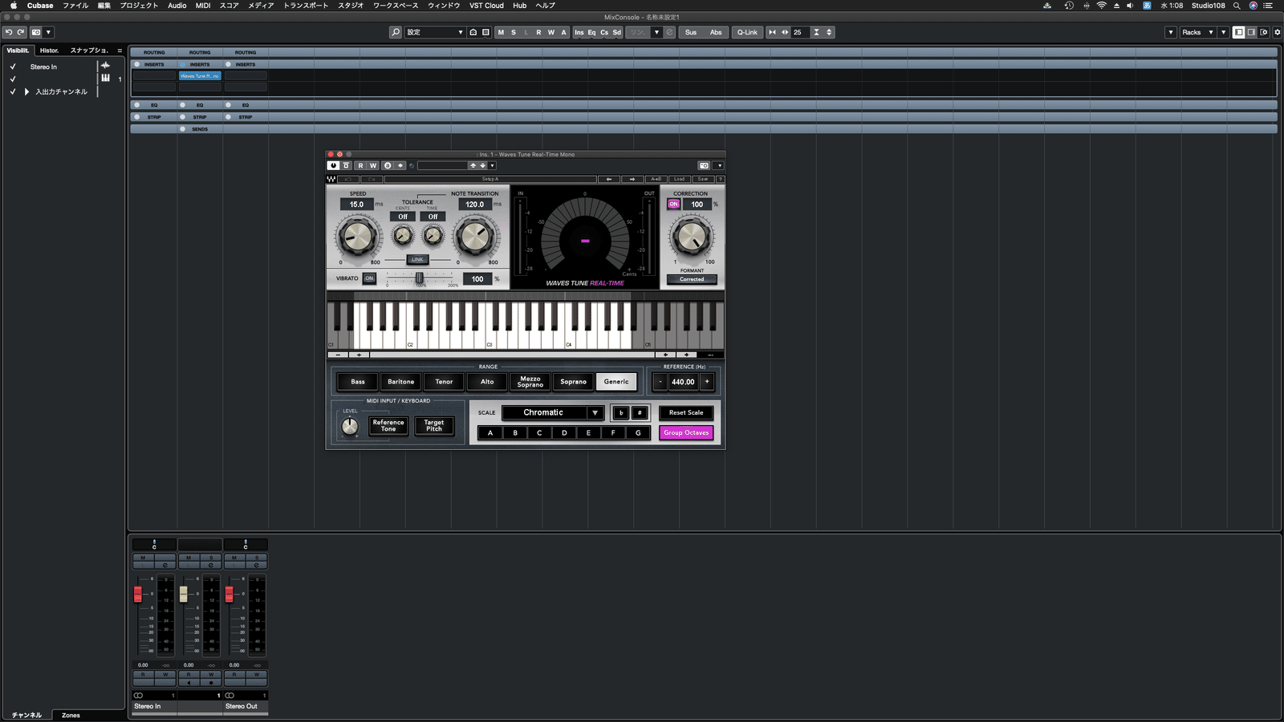Image resolution: width=1284 pixels, height=722 pixels.
Task: Click the SPEED knob
Action: click(357, 237)
